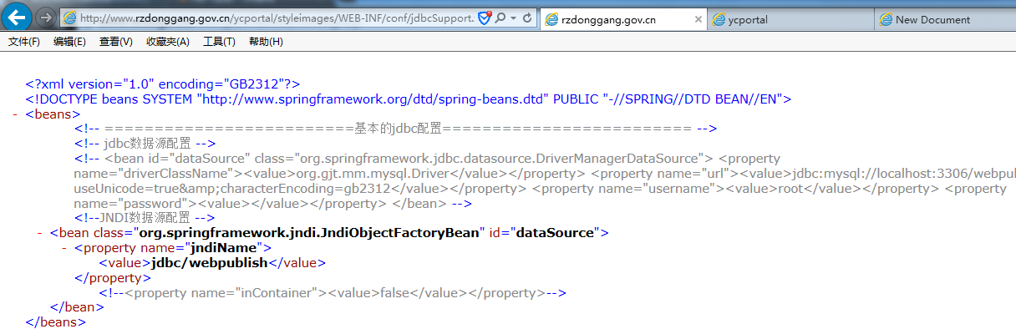Screen dimensions: 1016x329
Task: Click the forward navigation arrow
Action: (47, 18)
